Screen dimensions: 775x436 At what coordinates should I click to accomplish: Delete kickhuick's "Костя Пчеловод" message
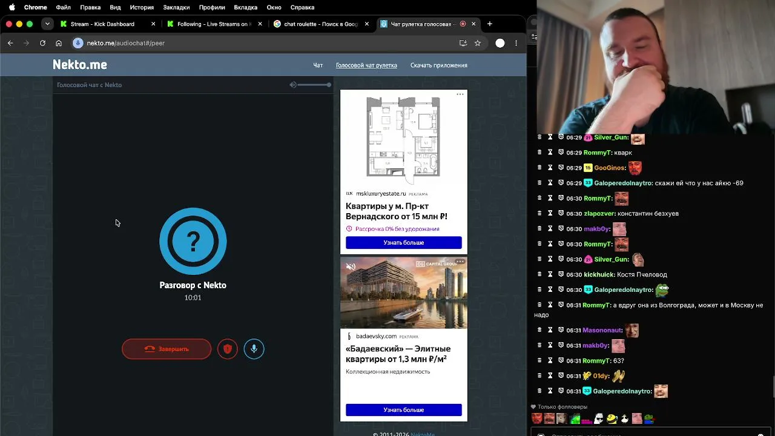click(539, 274)
